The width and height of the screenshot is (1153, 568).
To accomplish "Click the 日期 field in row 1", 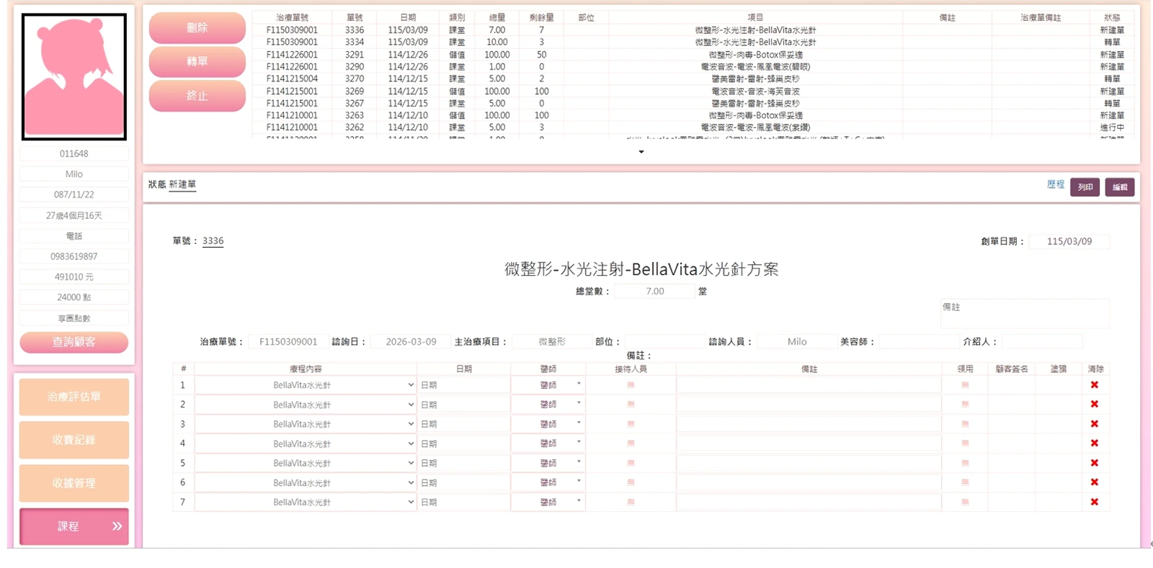I will click(x=464, y=385).
